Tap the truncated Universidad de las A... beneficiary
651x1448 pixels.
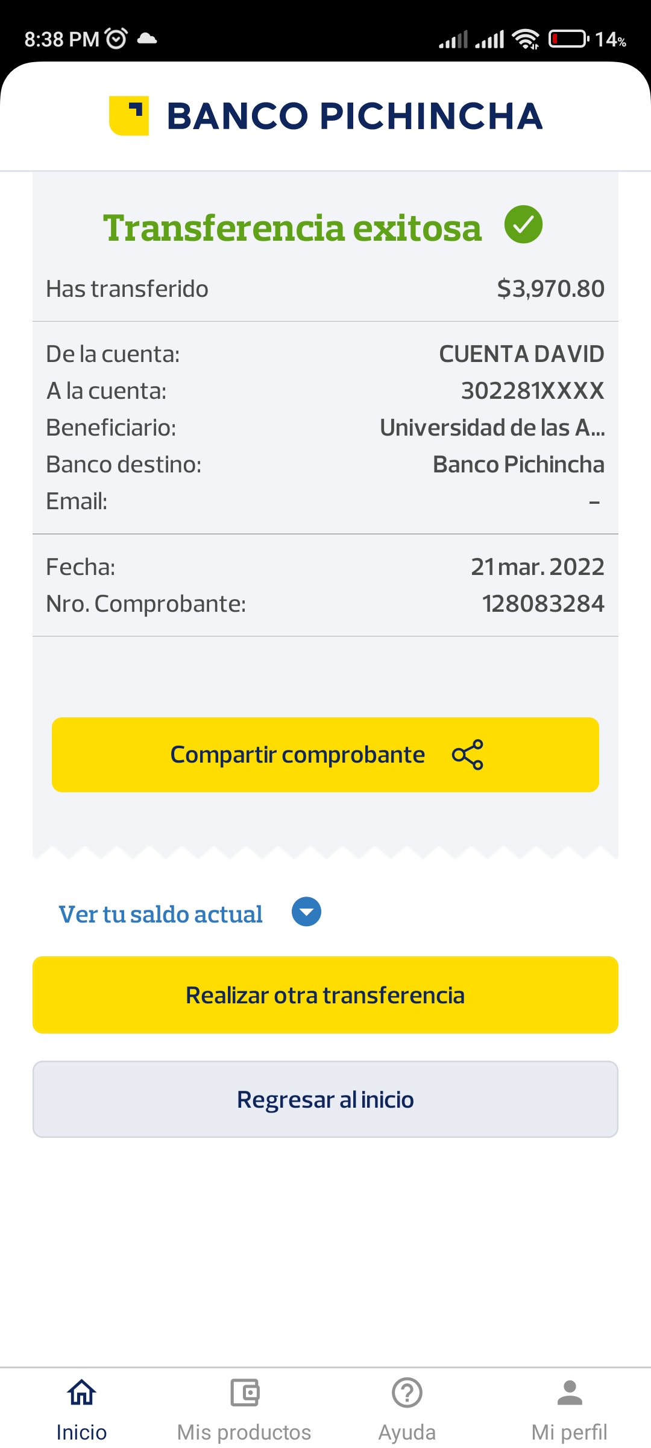click(x=492, y=428)
